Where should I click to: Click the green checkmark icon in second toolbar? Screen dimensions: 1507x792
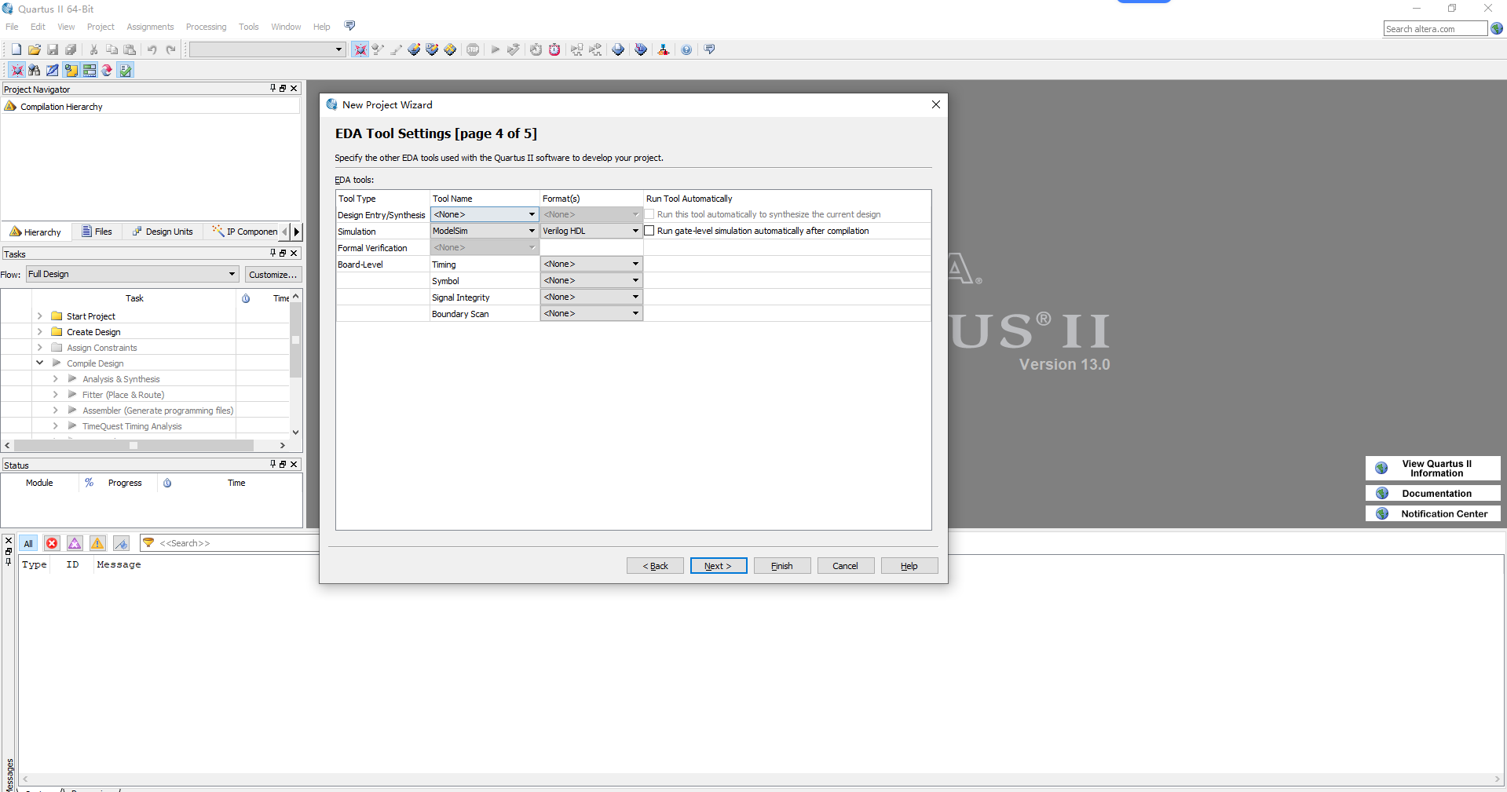126,70
